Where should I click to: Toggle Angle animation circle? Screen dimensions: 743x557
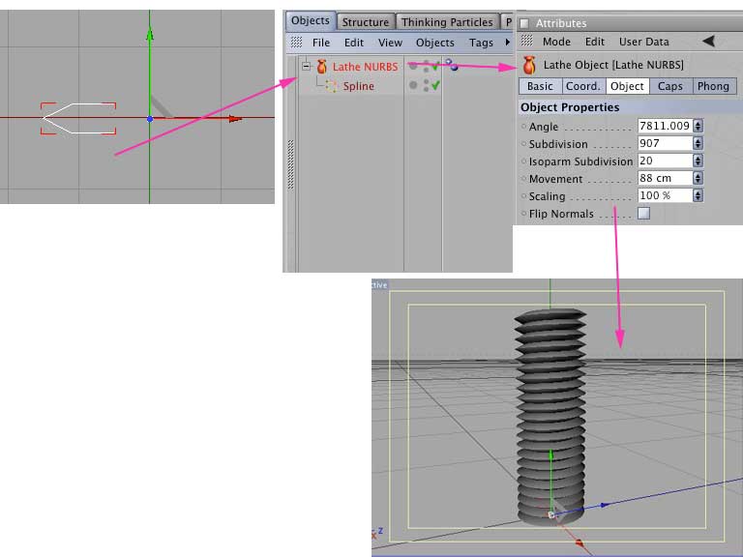pos(523,127)
